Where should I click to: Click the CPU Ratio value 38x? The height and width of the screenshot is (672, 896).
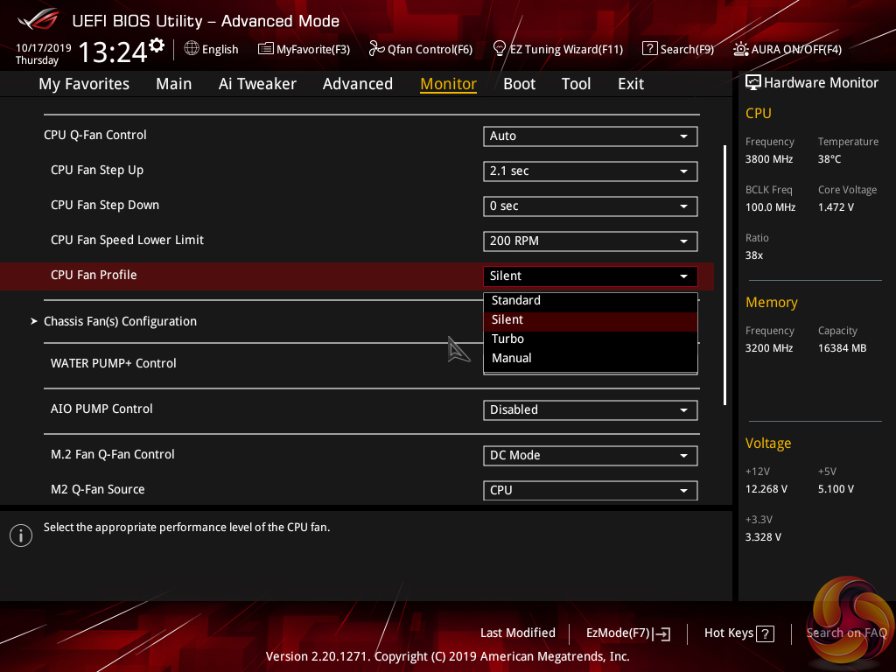[x=754, y=255]
